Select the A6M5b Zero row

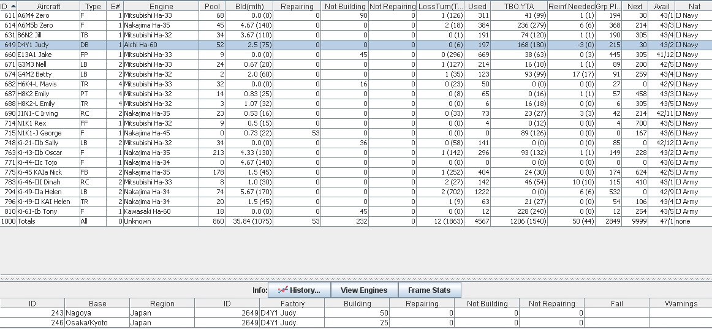[356, 25]
